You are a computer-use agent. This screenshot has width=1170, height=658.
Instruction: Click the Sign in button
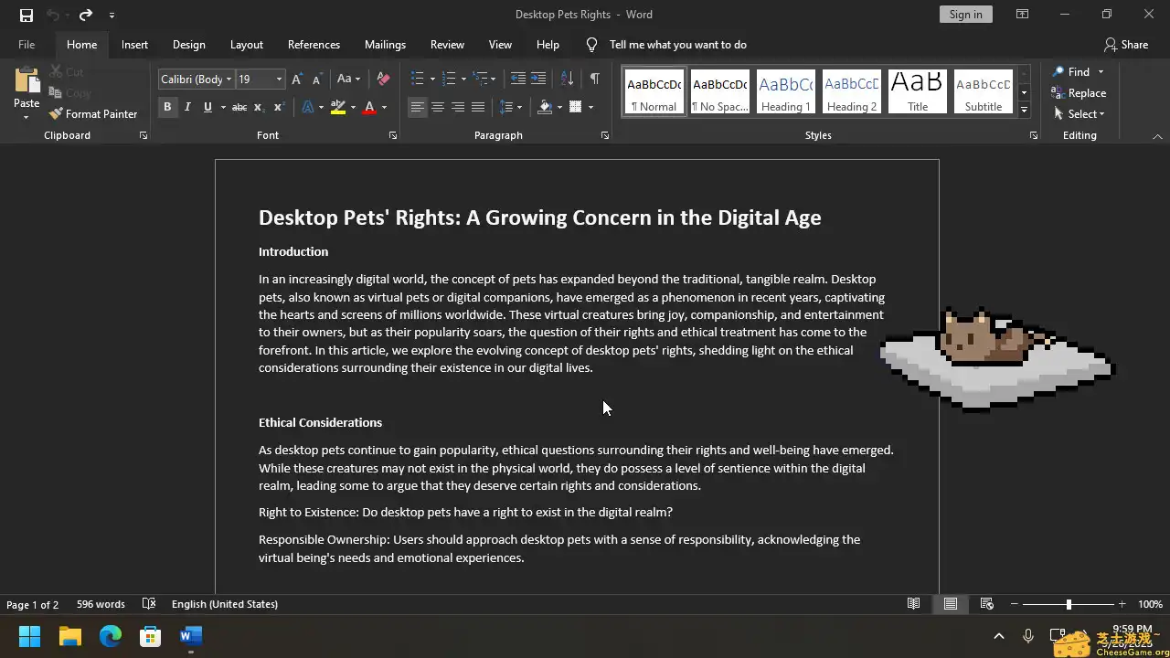pyautogui.click(x=965, y=15)
